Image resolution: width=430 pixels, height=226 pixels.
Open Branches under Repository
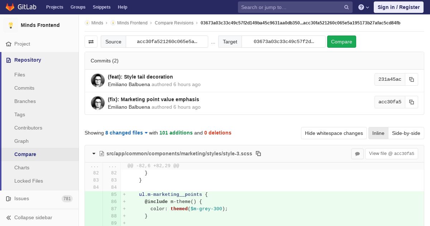25,101
